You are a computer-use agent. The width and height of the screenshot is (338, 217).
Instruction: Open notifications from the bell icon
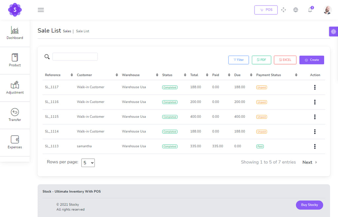pos(310,10)
